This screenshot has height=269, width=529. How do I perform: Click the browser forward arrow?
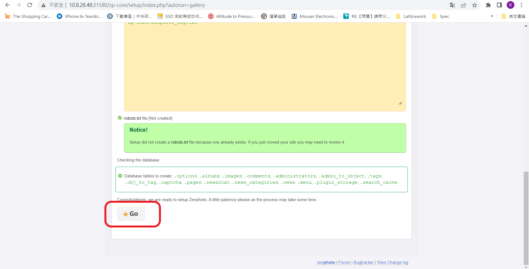pyautogui.click(x=18, y=5)
